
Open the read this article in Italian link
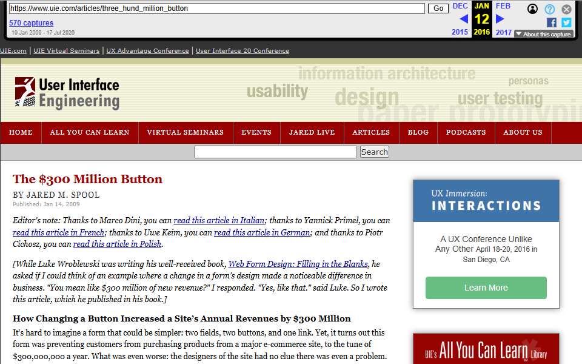tap(219, 220)
